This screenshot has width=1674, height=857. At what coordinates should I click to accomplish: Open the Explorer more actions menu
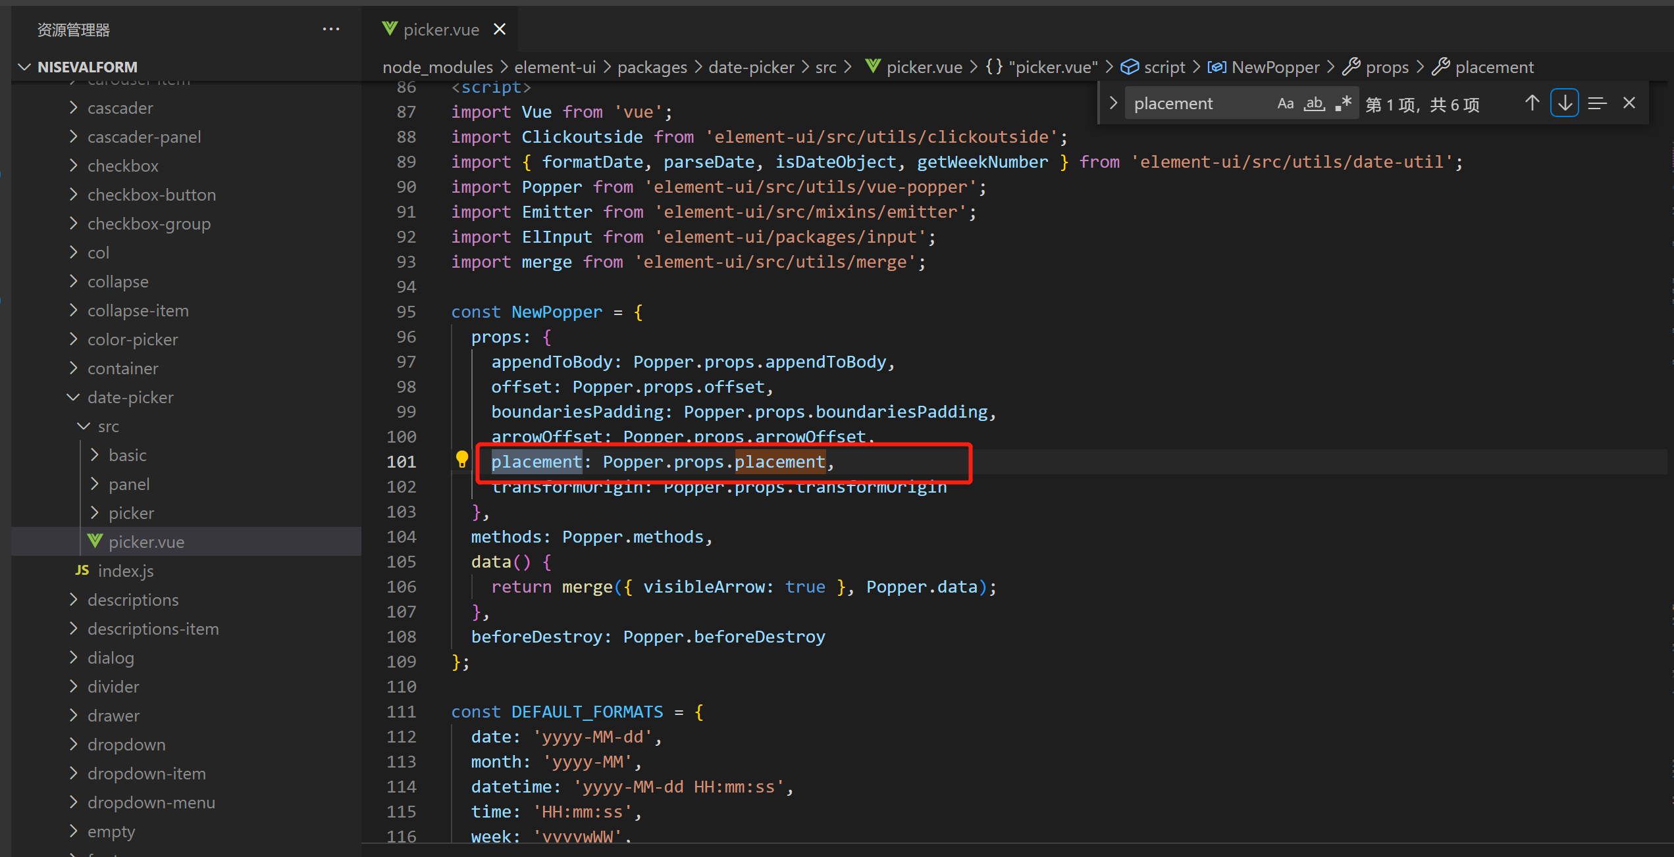[331, 29]
